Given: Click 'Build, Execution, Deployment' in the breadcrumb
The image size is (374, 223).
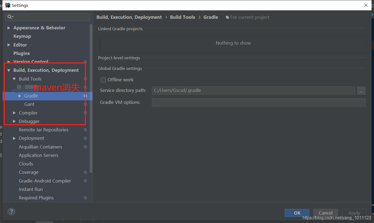Looking at the screenshot, I should pos(129,17).
